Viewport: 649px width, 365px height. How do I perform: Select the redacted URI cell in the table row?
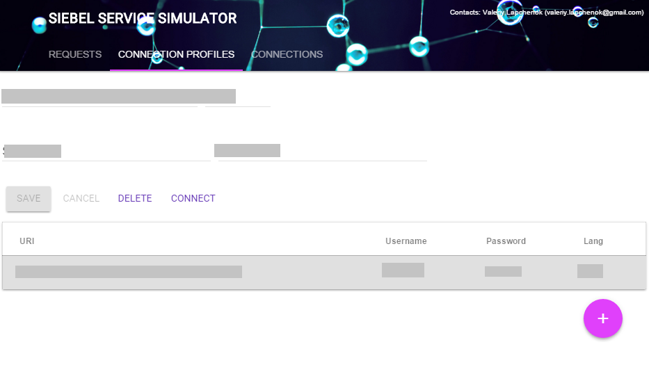tap(129, 272)
